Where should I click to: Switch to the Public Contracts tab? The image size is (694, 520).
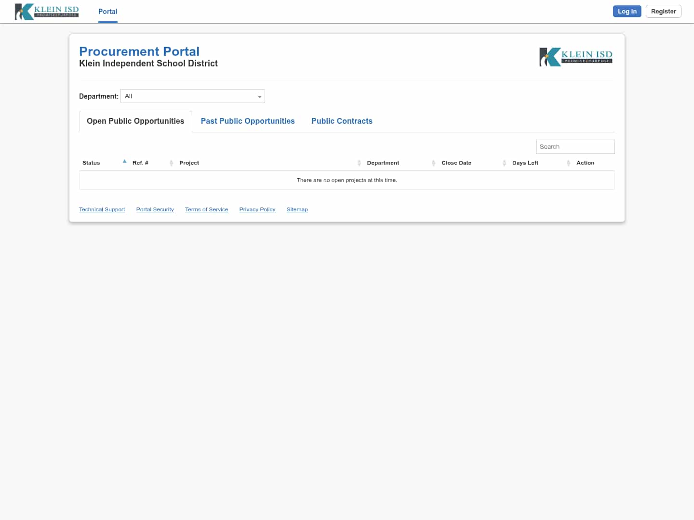342,121
